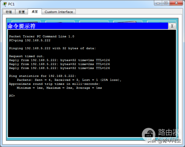This screenshot has width=185, height=147.
Task: Click the second desktop app thumbnail from left
Action: 59,21
